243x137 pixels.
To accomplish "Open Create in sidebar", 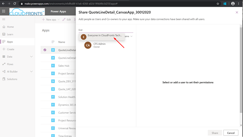I will coord(11,49).
